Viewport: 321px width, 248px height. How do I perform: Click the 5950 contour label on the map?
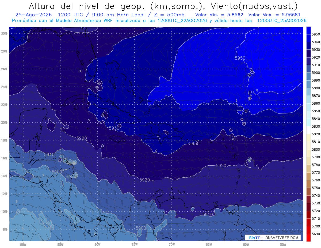pos(240,58)
